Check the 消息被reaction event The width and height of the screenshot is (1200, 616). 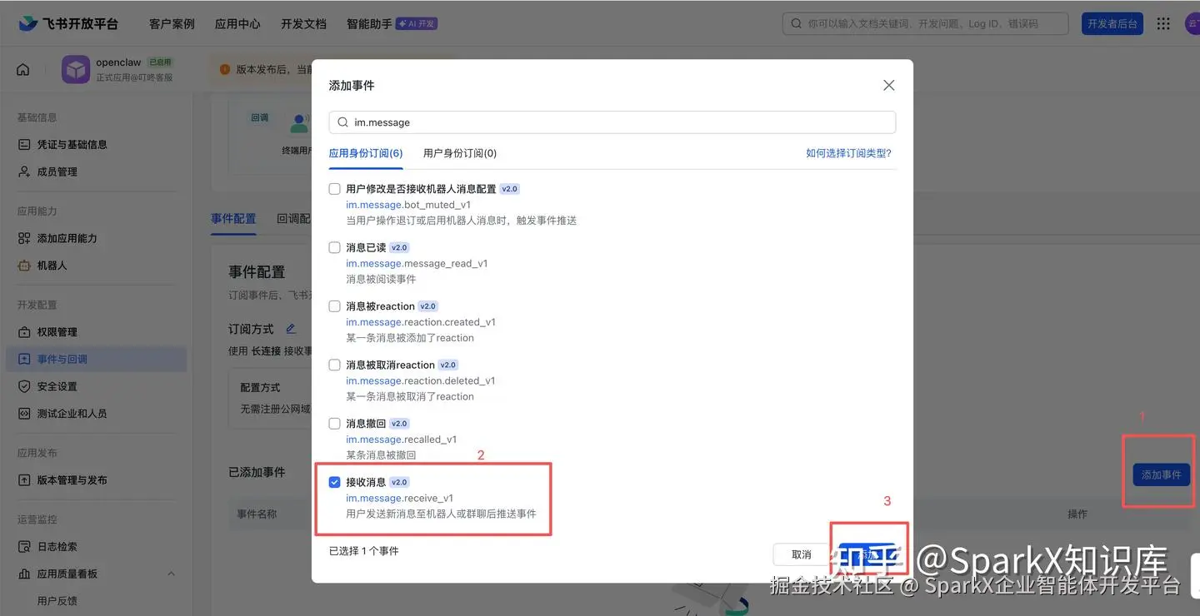click(335, 306)
